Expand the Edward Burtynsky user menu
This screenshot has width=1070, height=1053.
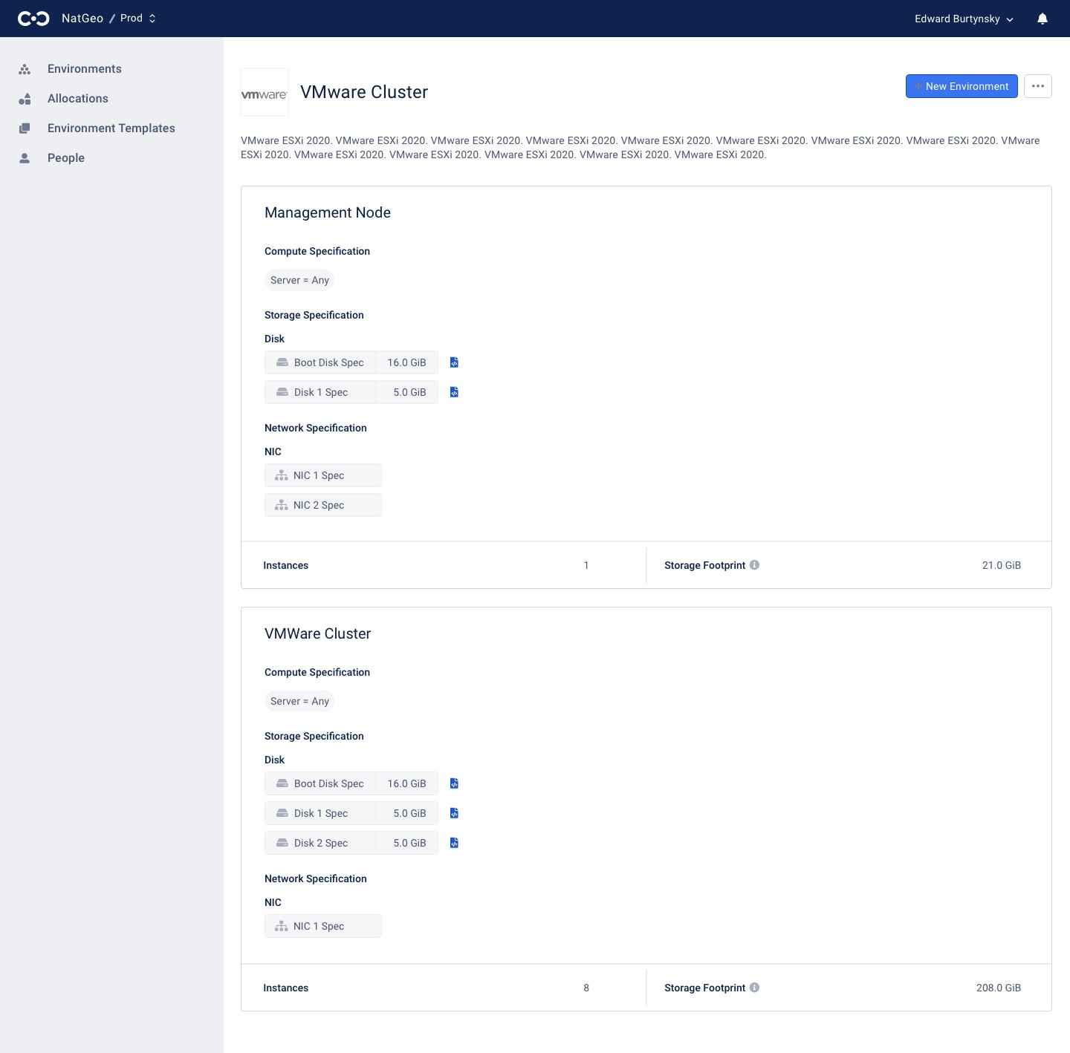coord(963,19)
